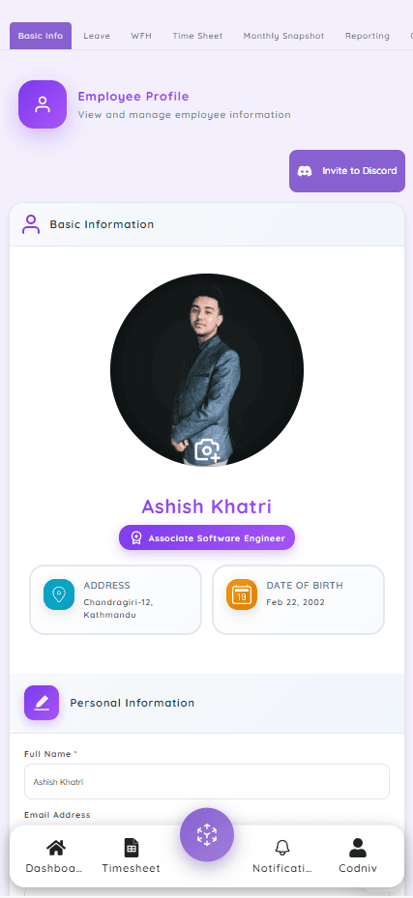413x898 pixels.
Task: Click the Associate Software Engineer badge
Action: pos(207,537)
